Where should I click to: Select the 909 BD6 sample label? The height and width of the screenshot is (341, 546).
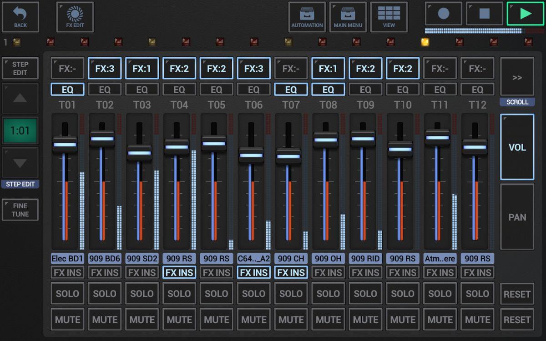click(x=105, y=258)
